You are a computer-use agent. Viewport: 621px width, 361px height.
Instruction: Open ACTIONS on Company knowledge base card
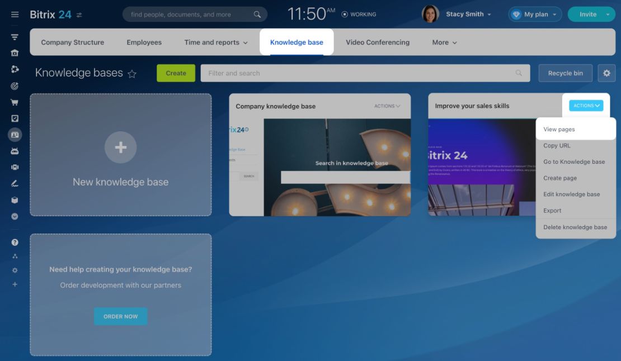coord(387,106)
